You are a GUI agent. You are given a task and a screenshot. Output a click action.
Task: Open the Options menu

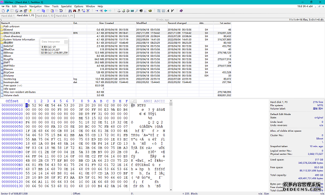[x=79, y=6]
